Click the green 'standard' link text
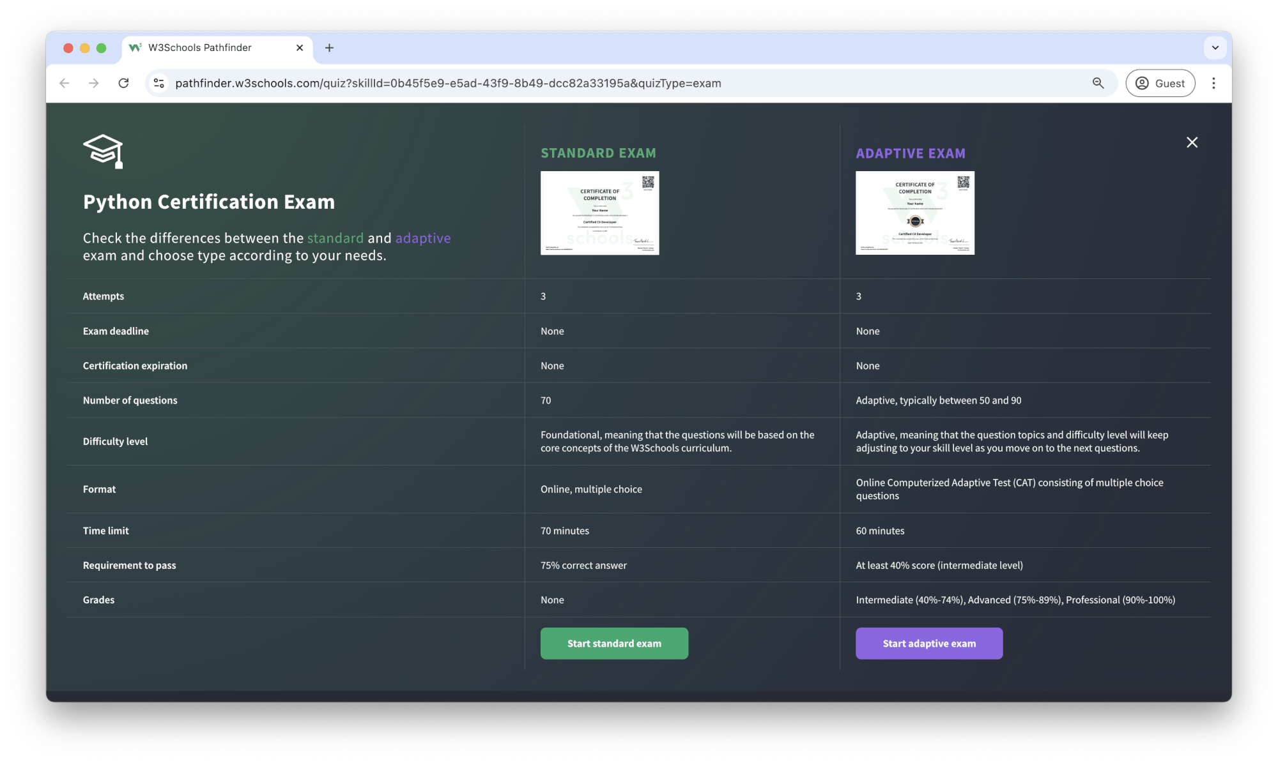 [x=335, y=238]
